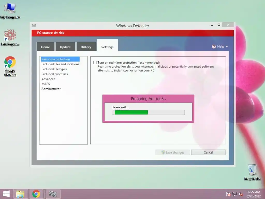Click the Action Center flag tray icon

[228, 194]
